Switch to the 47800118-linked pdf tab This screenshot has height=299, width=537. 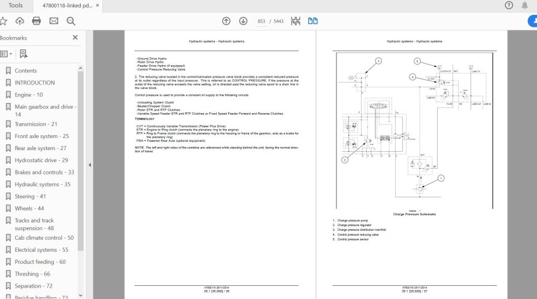coord(67,5)
